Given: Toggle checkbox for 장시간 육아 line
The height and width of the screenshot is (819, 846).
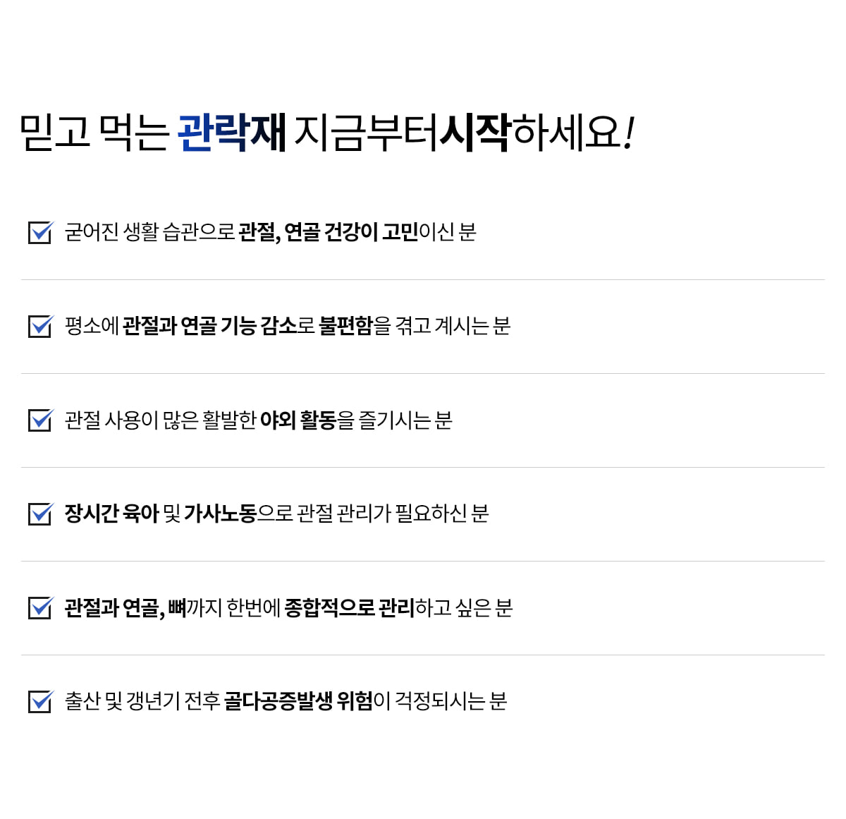Looking at the screenshot, I should (x=40, y=514).
